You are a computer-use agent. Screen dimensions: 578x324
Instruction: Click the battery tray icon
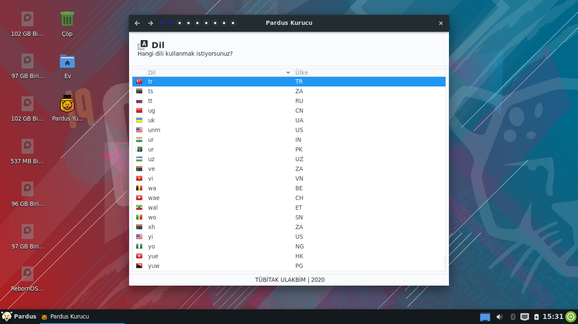tap(537, 317)
